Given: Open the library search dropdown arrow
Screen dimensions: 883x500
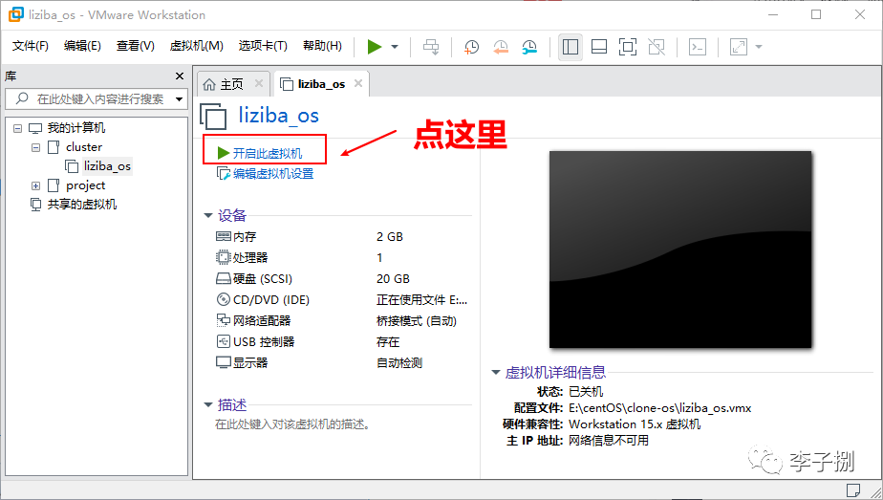Looking at the screenshot, I should coord(179,99).
